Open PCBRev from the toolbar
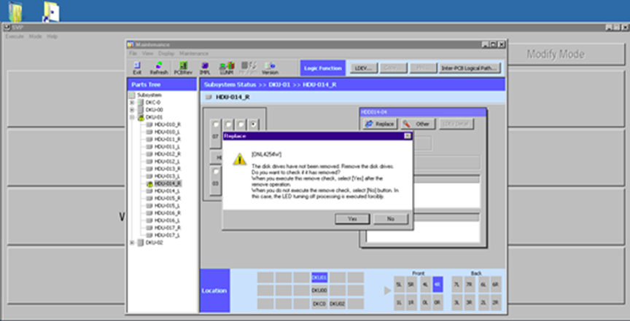This screenshot has height=321, width=630. pos(182,68)
